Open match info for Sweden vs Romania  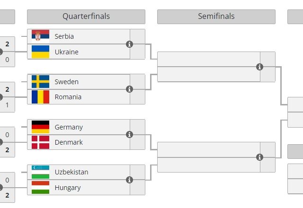click(130, 89)
